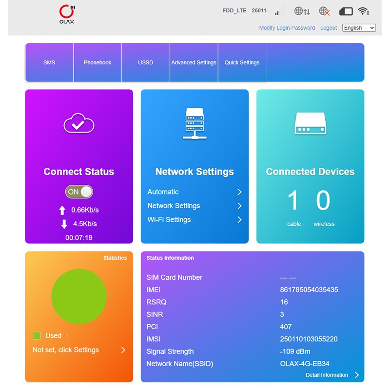390x390 pixels.
Task: Click the green data usage pie chart
Action: pyautogui.click(x=79, y=297)
